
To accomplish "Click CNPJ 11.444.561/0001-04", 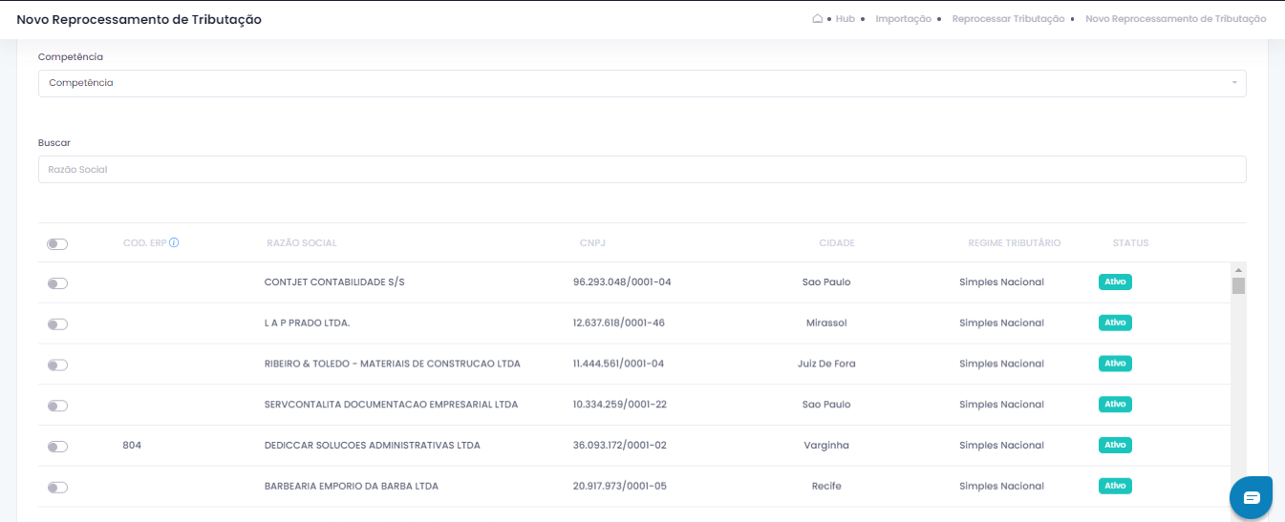I will (618, 364).
